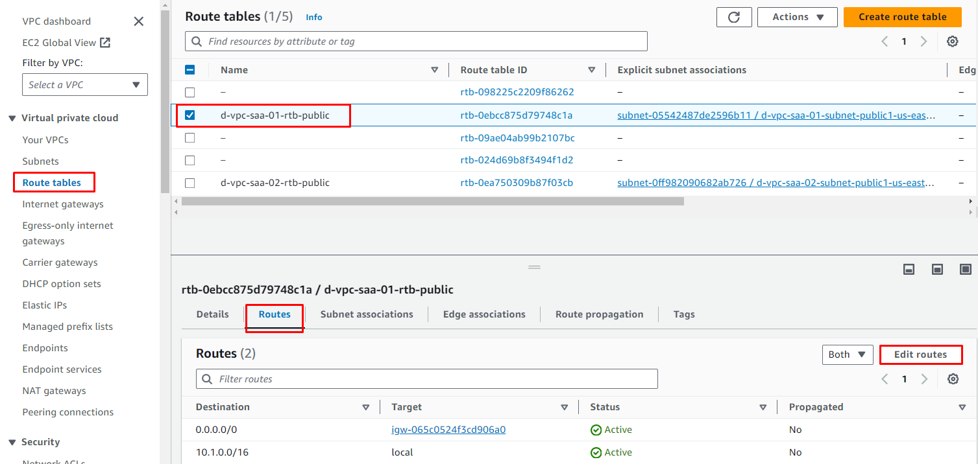Open igw-065c0524f3cd906a0 target link

pyautogui.click(x=448, y=430)
